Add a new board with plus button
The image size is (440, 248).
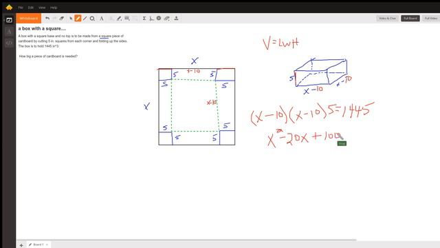pyautogui.click(x=21, y=245)
